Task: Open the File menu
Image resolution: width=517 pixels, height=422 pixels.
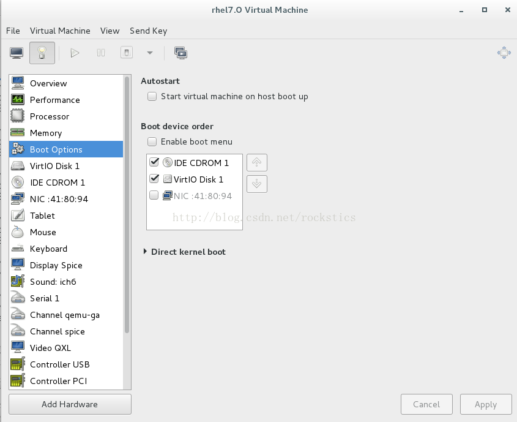Action: click(x=13, y=31)
